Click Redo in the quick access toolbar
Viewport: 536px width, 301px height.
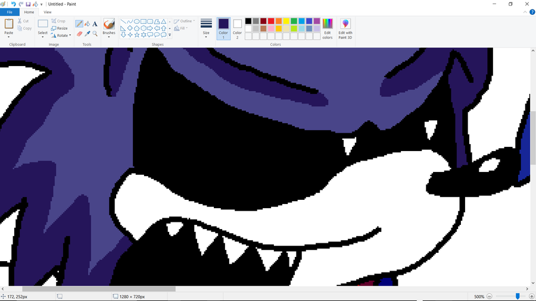tap(20, 4)
